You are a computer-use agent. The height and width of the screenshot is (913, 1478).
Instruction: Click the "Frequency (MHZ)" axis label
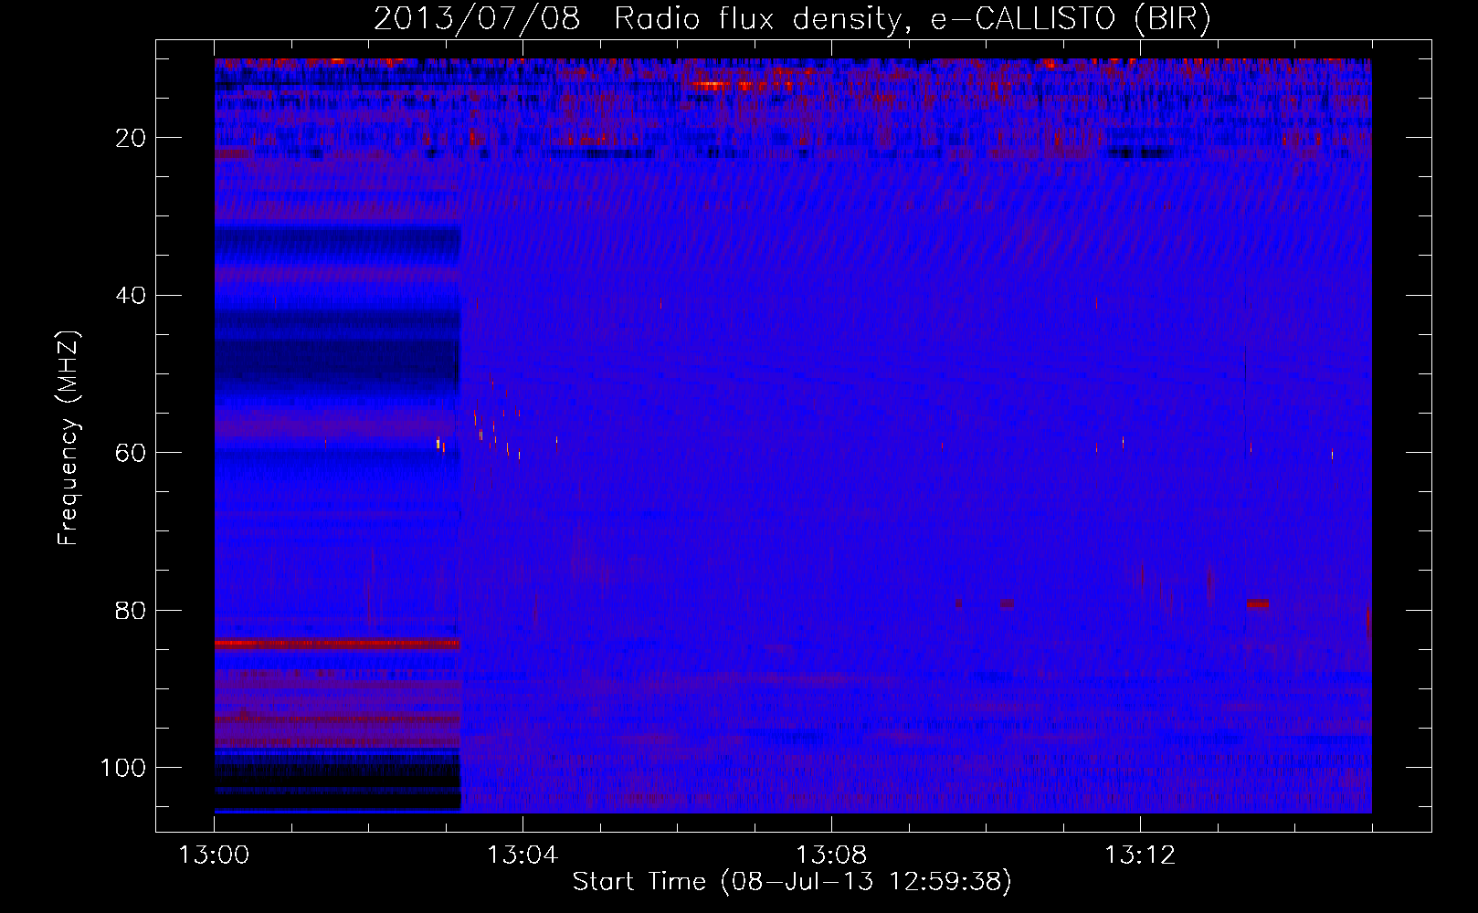(69, 438)
